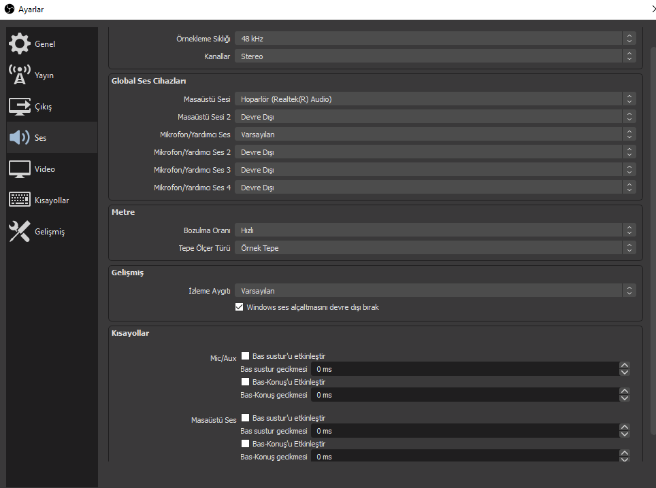Open the İzleme Aygıtı dropdown
Image resolution: width=656 pixels, height=488 pixels.
pos(435,291)
